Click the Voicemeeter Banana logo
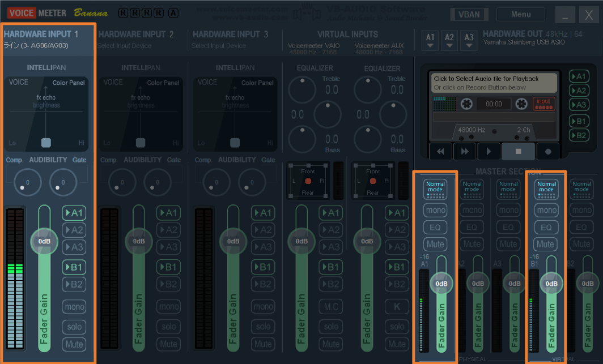This screenshot has width=603, height=364. pos(58,13)
